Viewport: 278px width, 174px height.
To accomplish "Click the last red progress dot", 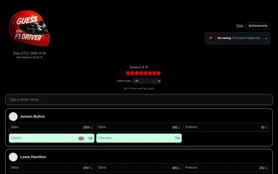I will [159, 73].
